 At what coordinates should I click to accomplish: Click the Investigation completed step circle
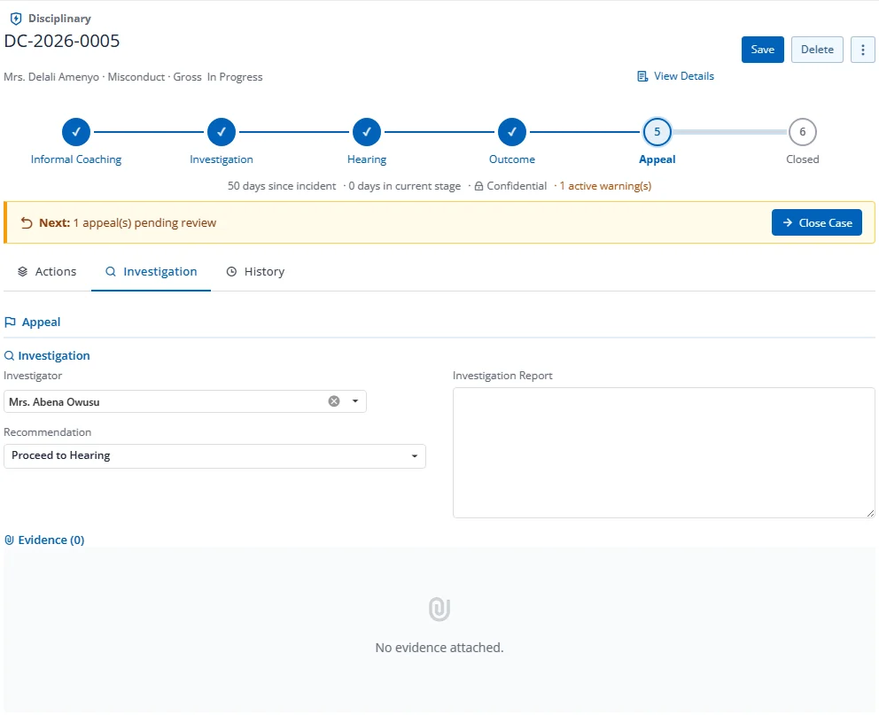click(222, 132)
